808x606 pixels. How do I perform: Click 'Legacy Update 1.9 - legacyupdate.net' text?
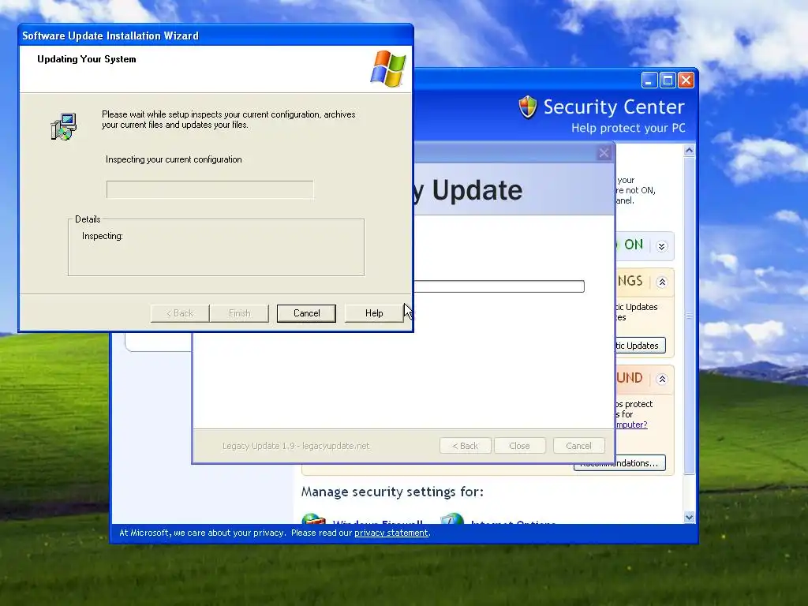pyautogui.click(x=296, y=446)
